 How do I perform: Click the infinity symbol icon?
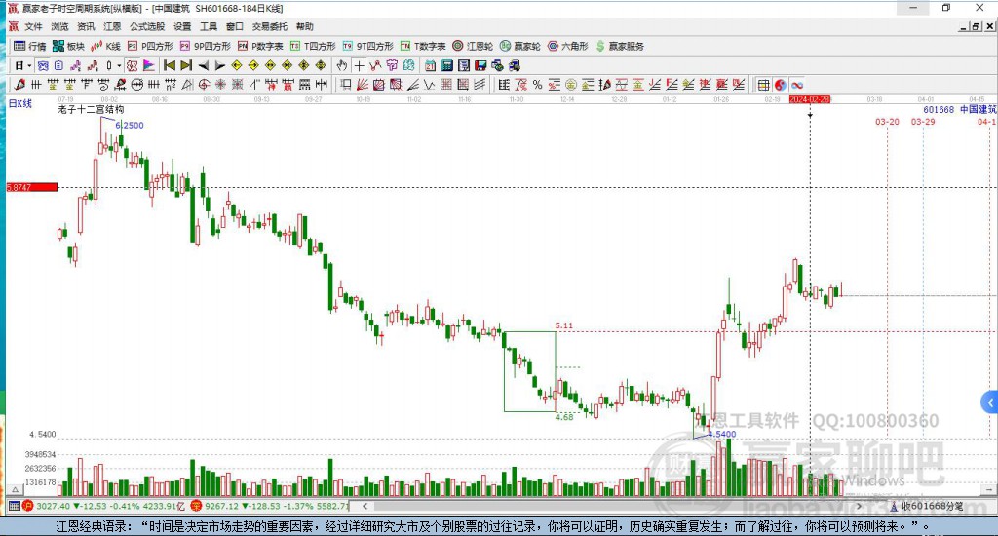[797, 85]
